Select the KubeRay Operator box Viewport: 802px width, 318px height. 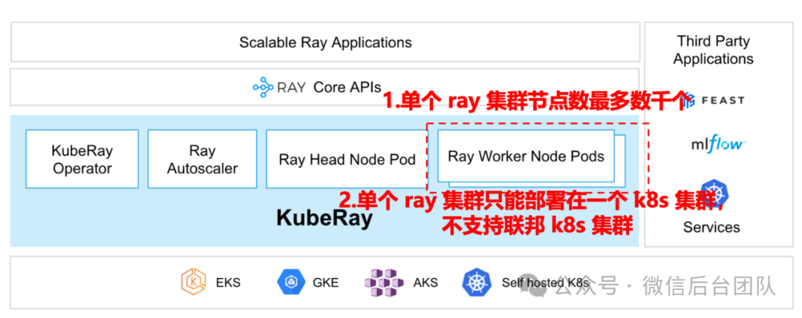point(82,159)
